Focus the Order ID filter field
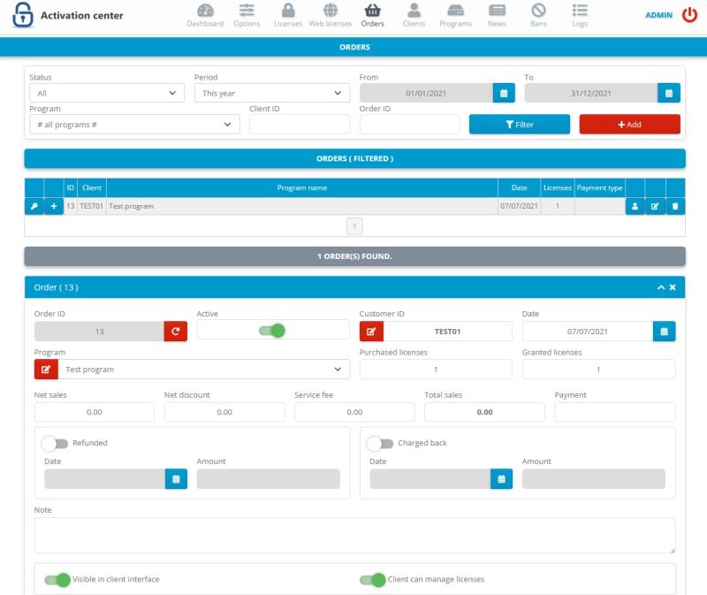707x595 pixels. coord(409,124)
